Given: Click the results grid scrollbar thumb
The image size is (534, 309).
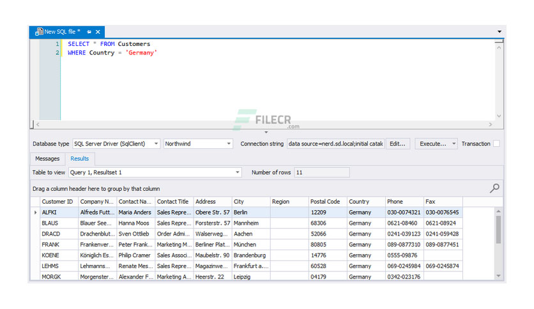Looking at the screenshot, I should click(499, 230).
